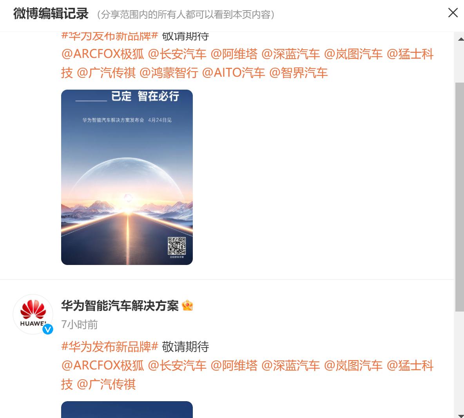The width and height of the screenshot is (464, 418).
Task: Click @深蓝汽车 mention in the lower post
Action: click(x=291, y=366)
